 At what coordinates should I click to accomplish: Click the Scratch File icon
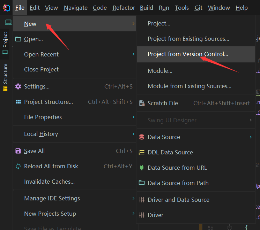point(142,103)
